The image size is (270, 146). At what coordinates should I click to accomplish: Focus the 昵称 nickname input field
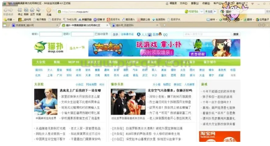click(x=51, y=34)
